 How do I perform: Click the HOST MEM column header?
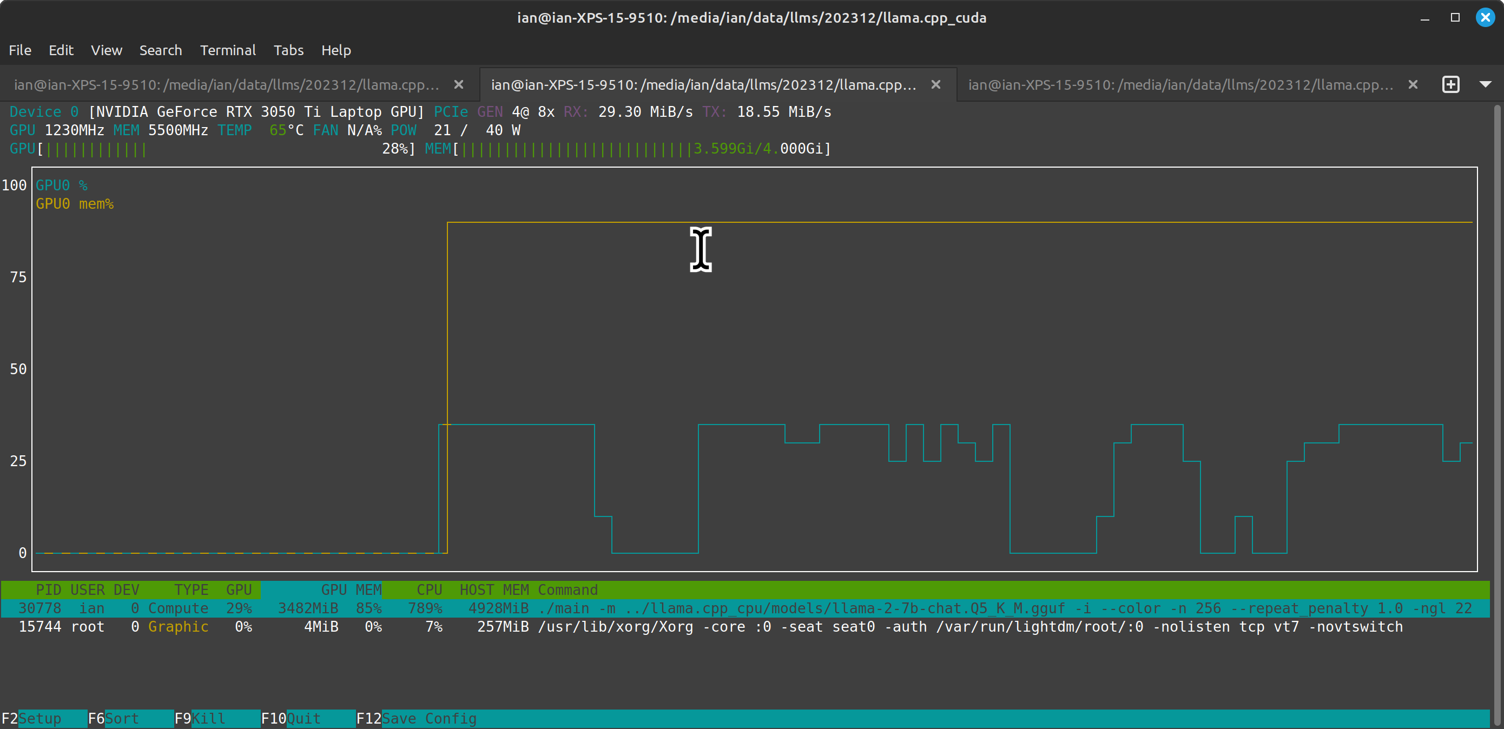pos(494,590)
